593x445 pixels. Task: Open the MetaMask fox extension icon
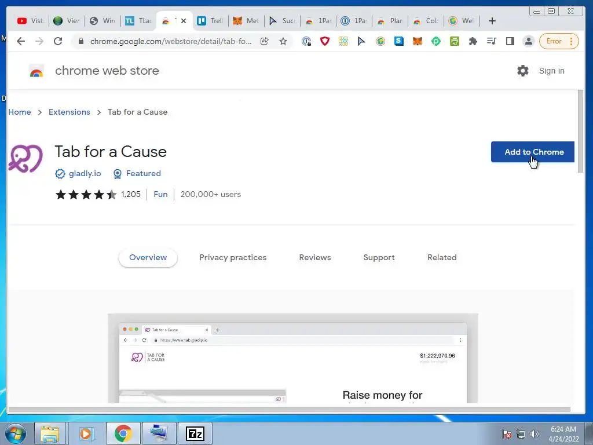[418, 41]
